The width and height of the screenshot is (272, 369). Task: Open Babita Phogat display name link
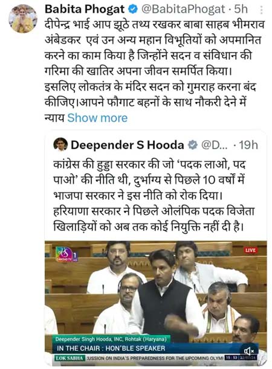[85, 10]
